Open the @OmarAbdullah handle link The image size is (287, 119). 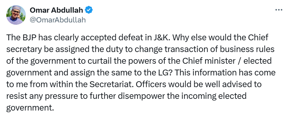coord(58,20)
